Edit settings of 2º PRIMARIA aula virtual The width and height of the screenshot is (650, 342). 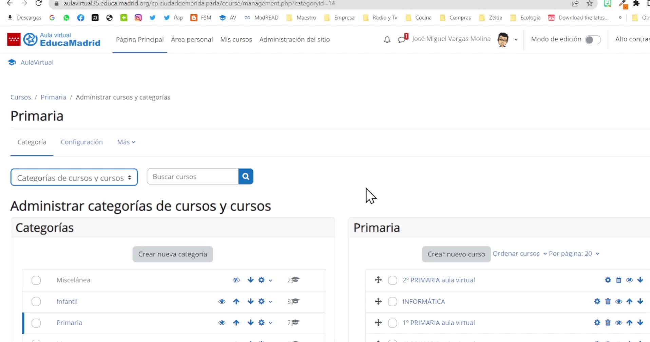tap(608, 280)
